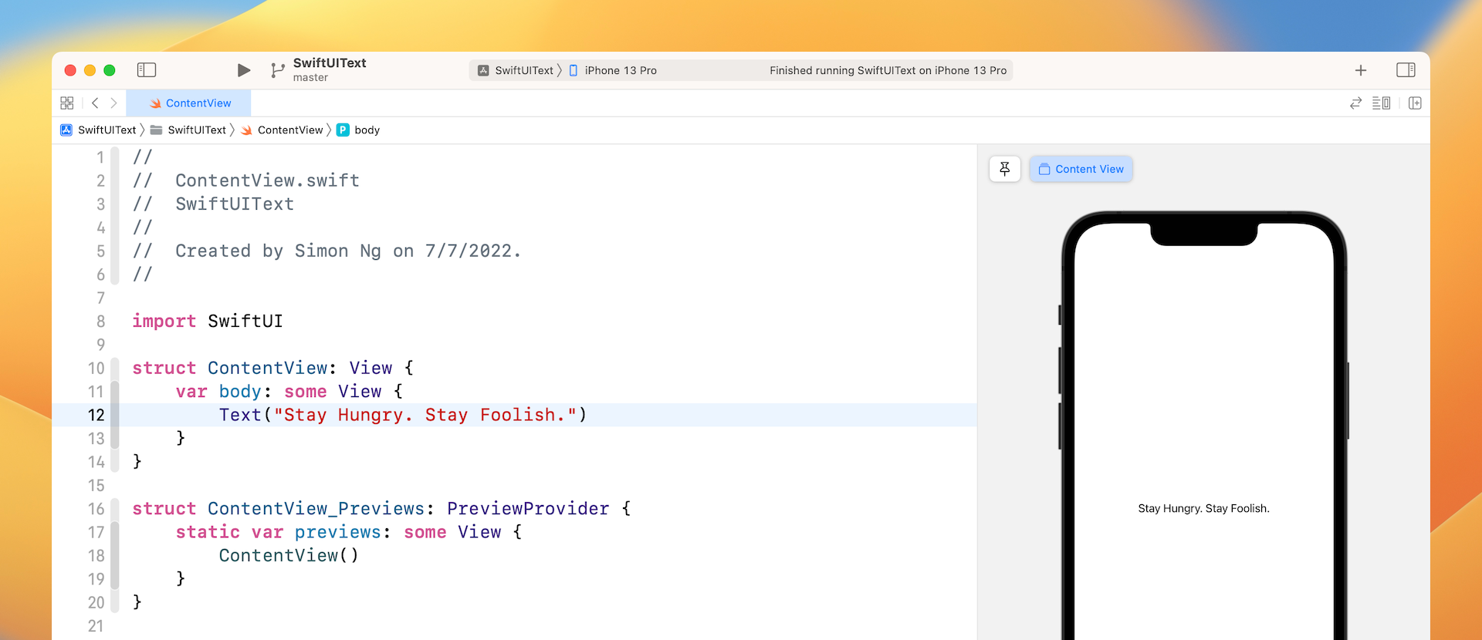1482x640 pixels.
Task: Open the ContentView file breadcrumb
Action: click(x=282, y=130)
